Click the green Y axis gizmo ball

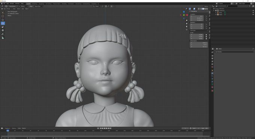tap(184, 15)
